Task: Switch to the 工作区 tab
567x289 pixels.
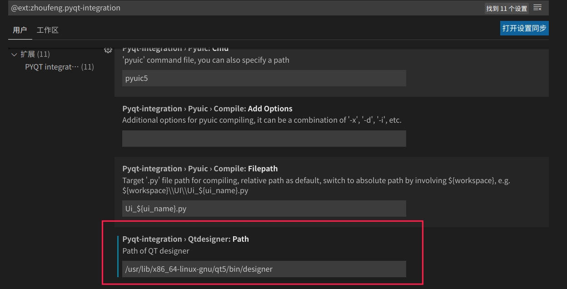Action: 48,30
